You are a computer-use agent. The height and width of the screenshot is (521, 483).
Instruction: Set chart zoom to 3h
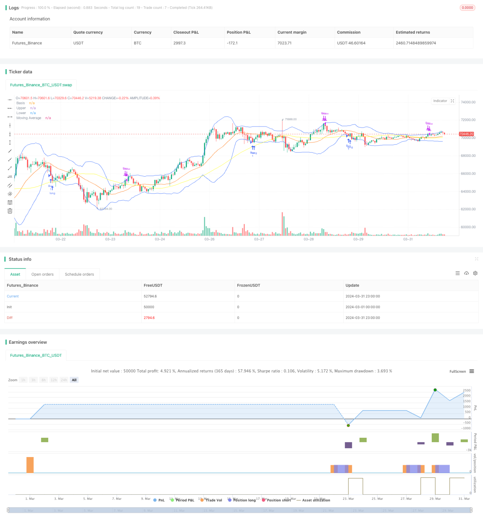coord(33,380)
